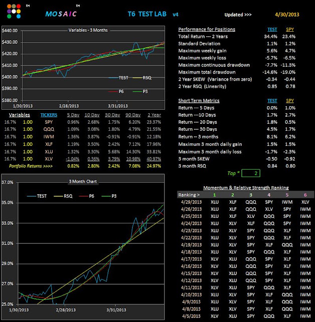Select the Short Term Metrics heading
This screenshot has height=322, width=315.
199,101
